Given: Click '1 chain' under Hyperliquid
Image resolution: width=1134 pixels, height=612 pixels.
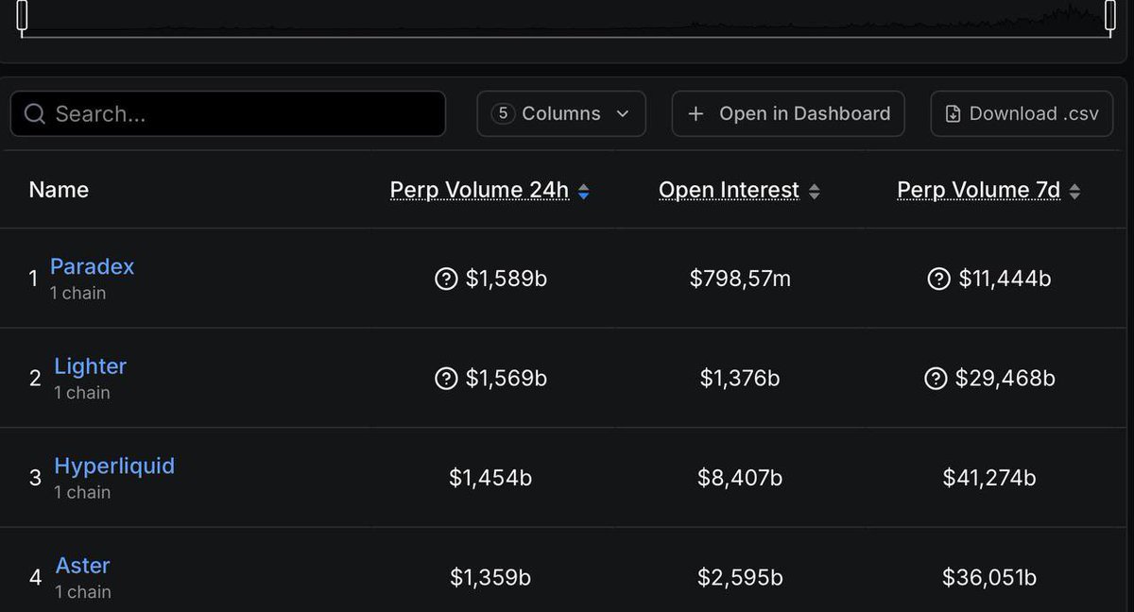Looking at the screenshot, I should tap(82, 493).
